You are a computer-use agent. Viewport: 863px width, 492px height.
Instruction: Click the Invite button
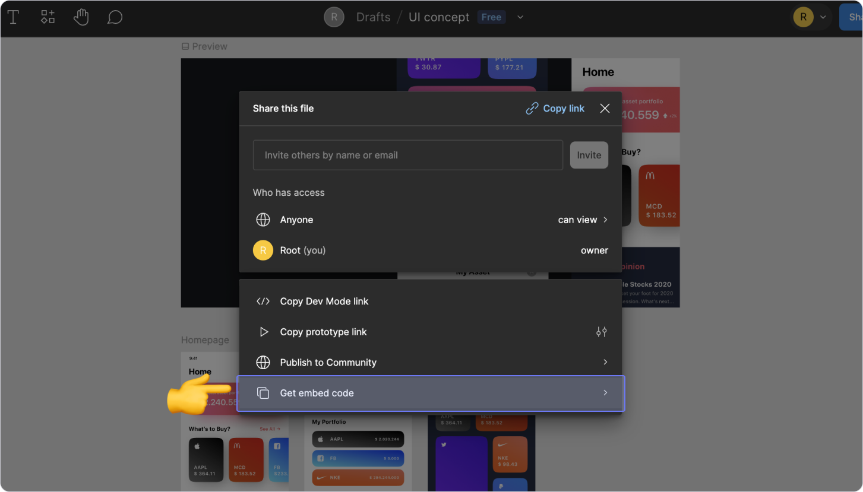[589, 155]
